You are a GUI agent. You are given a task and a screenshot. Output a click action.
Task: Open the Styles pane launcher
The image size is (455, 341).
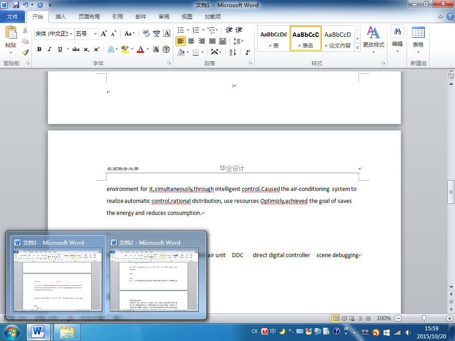pos(383,63)
